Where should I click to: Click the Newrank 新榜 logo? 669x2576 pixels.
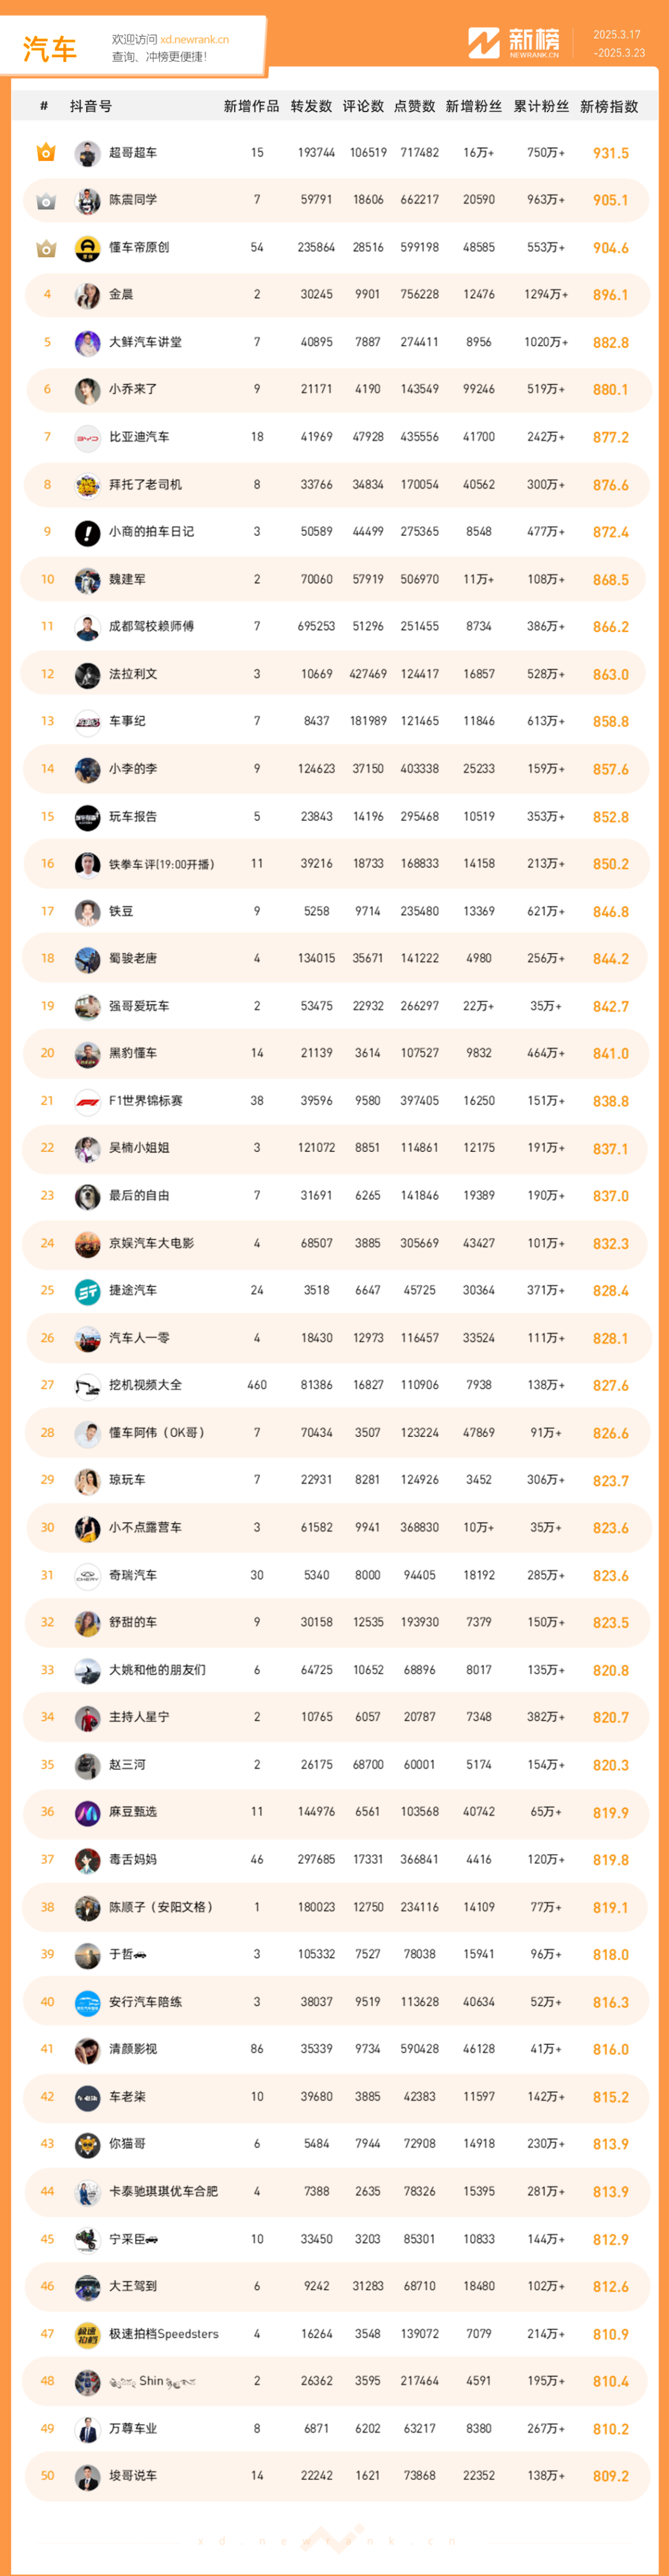[x=514, y=43]
